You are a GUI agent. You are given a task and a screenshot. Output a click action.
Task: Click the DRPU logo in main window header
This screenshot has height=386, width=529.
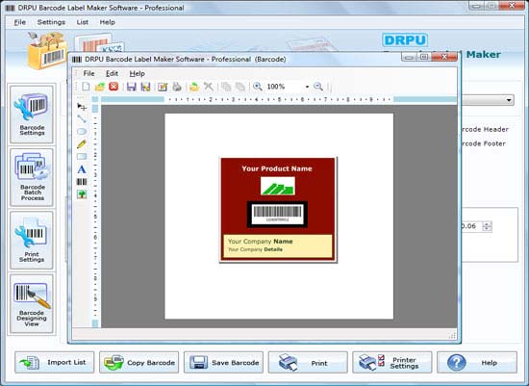pos(405,40)
